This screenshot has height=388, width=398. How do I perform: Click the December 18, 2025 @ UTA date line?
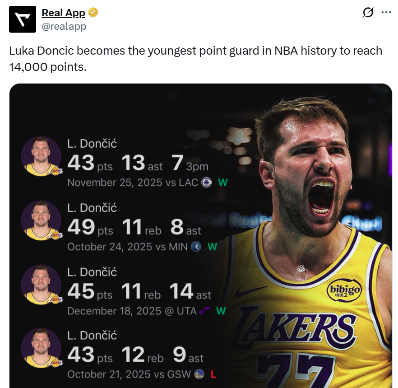[131, 311]
